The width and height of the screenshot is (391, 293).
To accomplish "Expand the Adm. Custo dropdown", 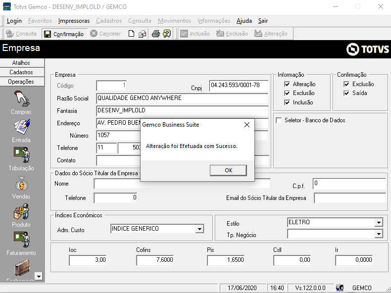I will (x=199, y=229).
